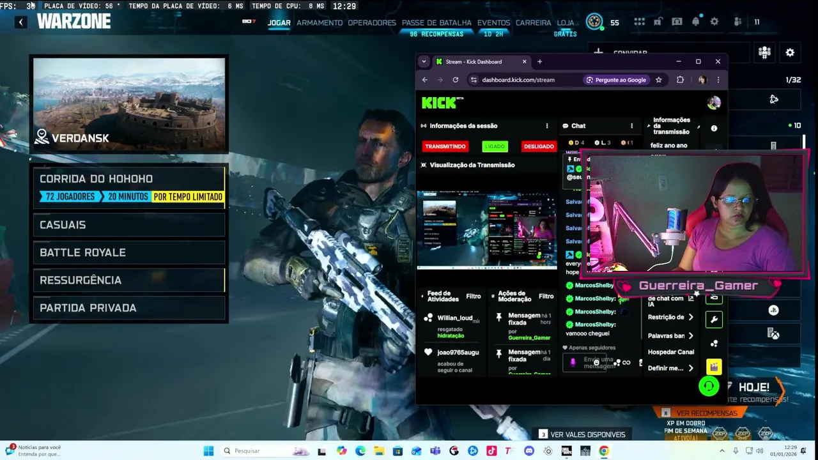Open the Warzone grid menu icon
The image size is (818, 460).
pos(639,22)
